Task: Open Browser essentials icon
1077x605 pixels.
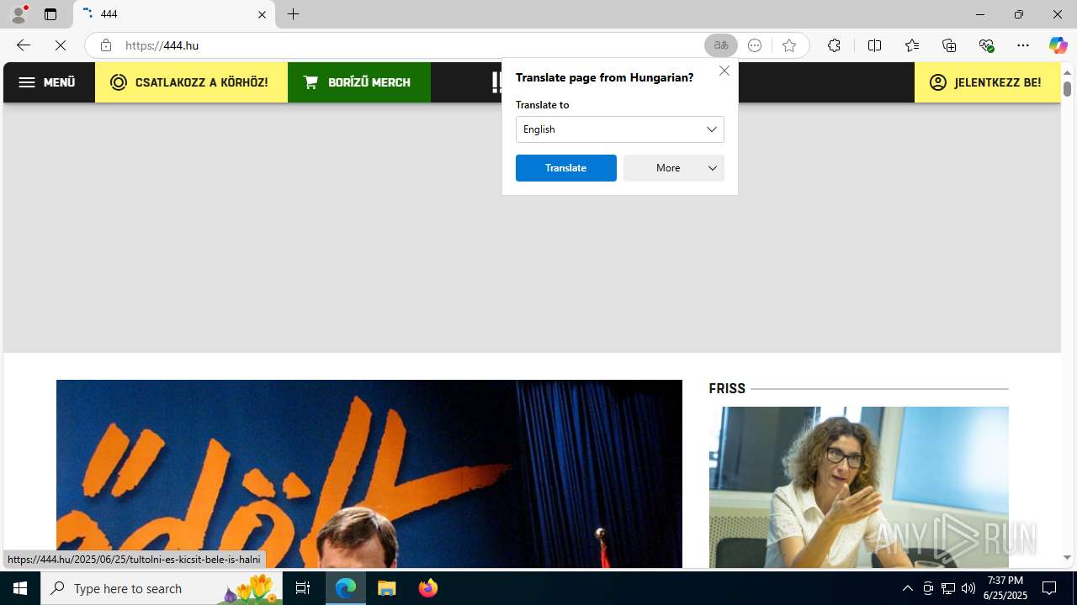Action: coord(986,45)
